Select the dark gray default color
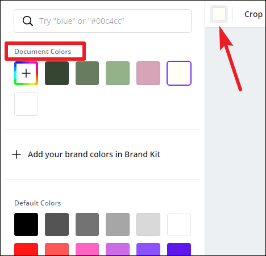The image size is (266, 256). coord(57,224)
